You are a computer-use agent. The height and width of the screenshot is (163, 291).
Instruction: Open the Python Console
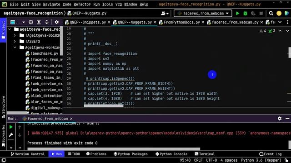(x=171, y=154)
